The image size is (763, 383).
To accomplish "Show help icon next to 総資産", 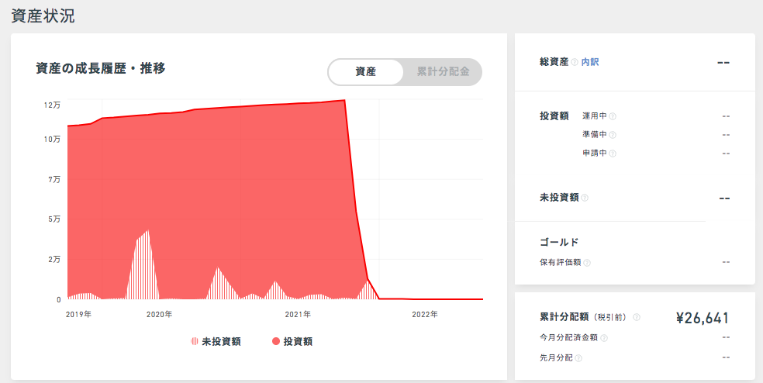I will coord(575,62).
